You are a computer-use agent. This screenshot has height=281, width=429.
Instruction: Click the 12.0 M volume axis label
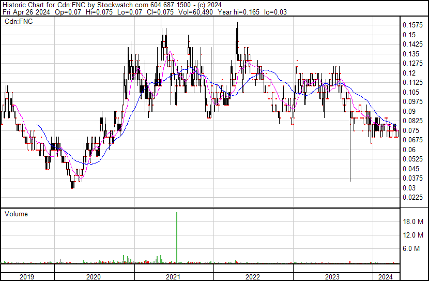point(413,235)
